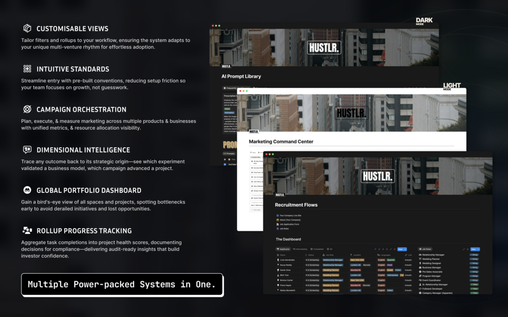Click the Multiple Power-packed Systems in One button
The height and width of the screenshot is (317, 508).
(x=122, y=284)
